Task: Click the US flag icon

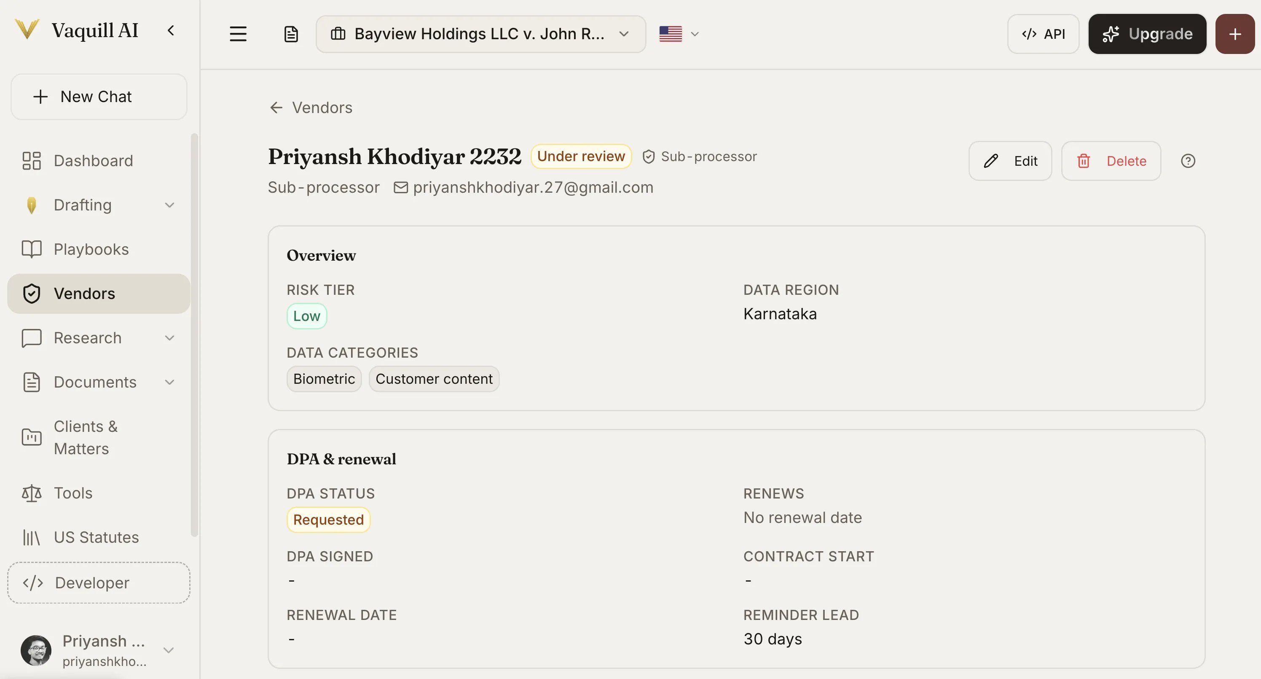Action: tap(670, 34)
